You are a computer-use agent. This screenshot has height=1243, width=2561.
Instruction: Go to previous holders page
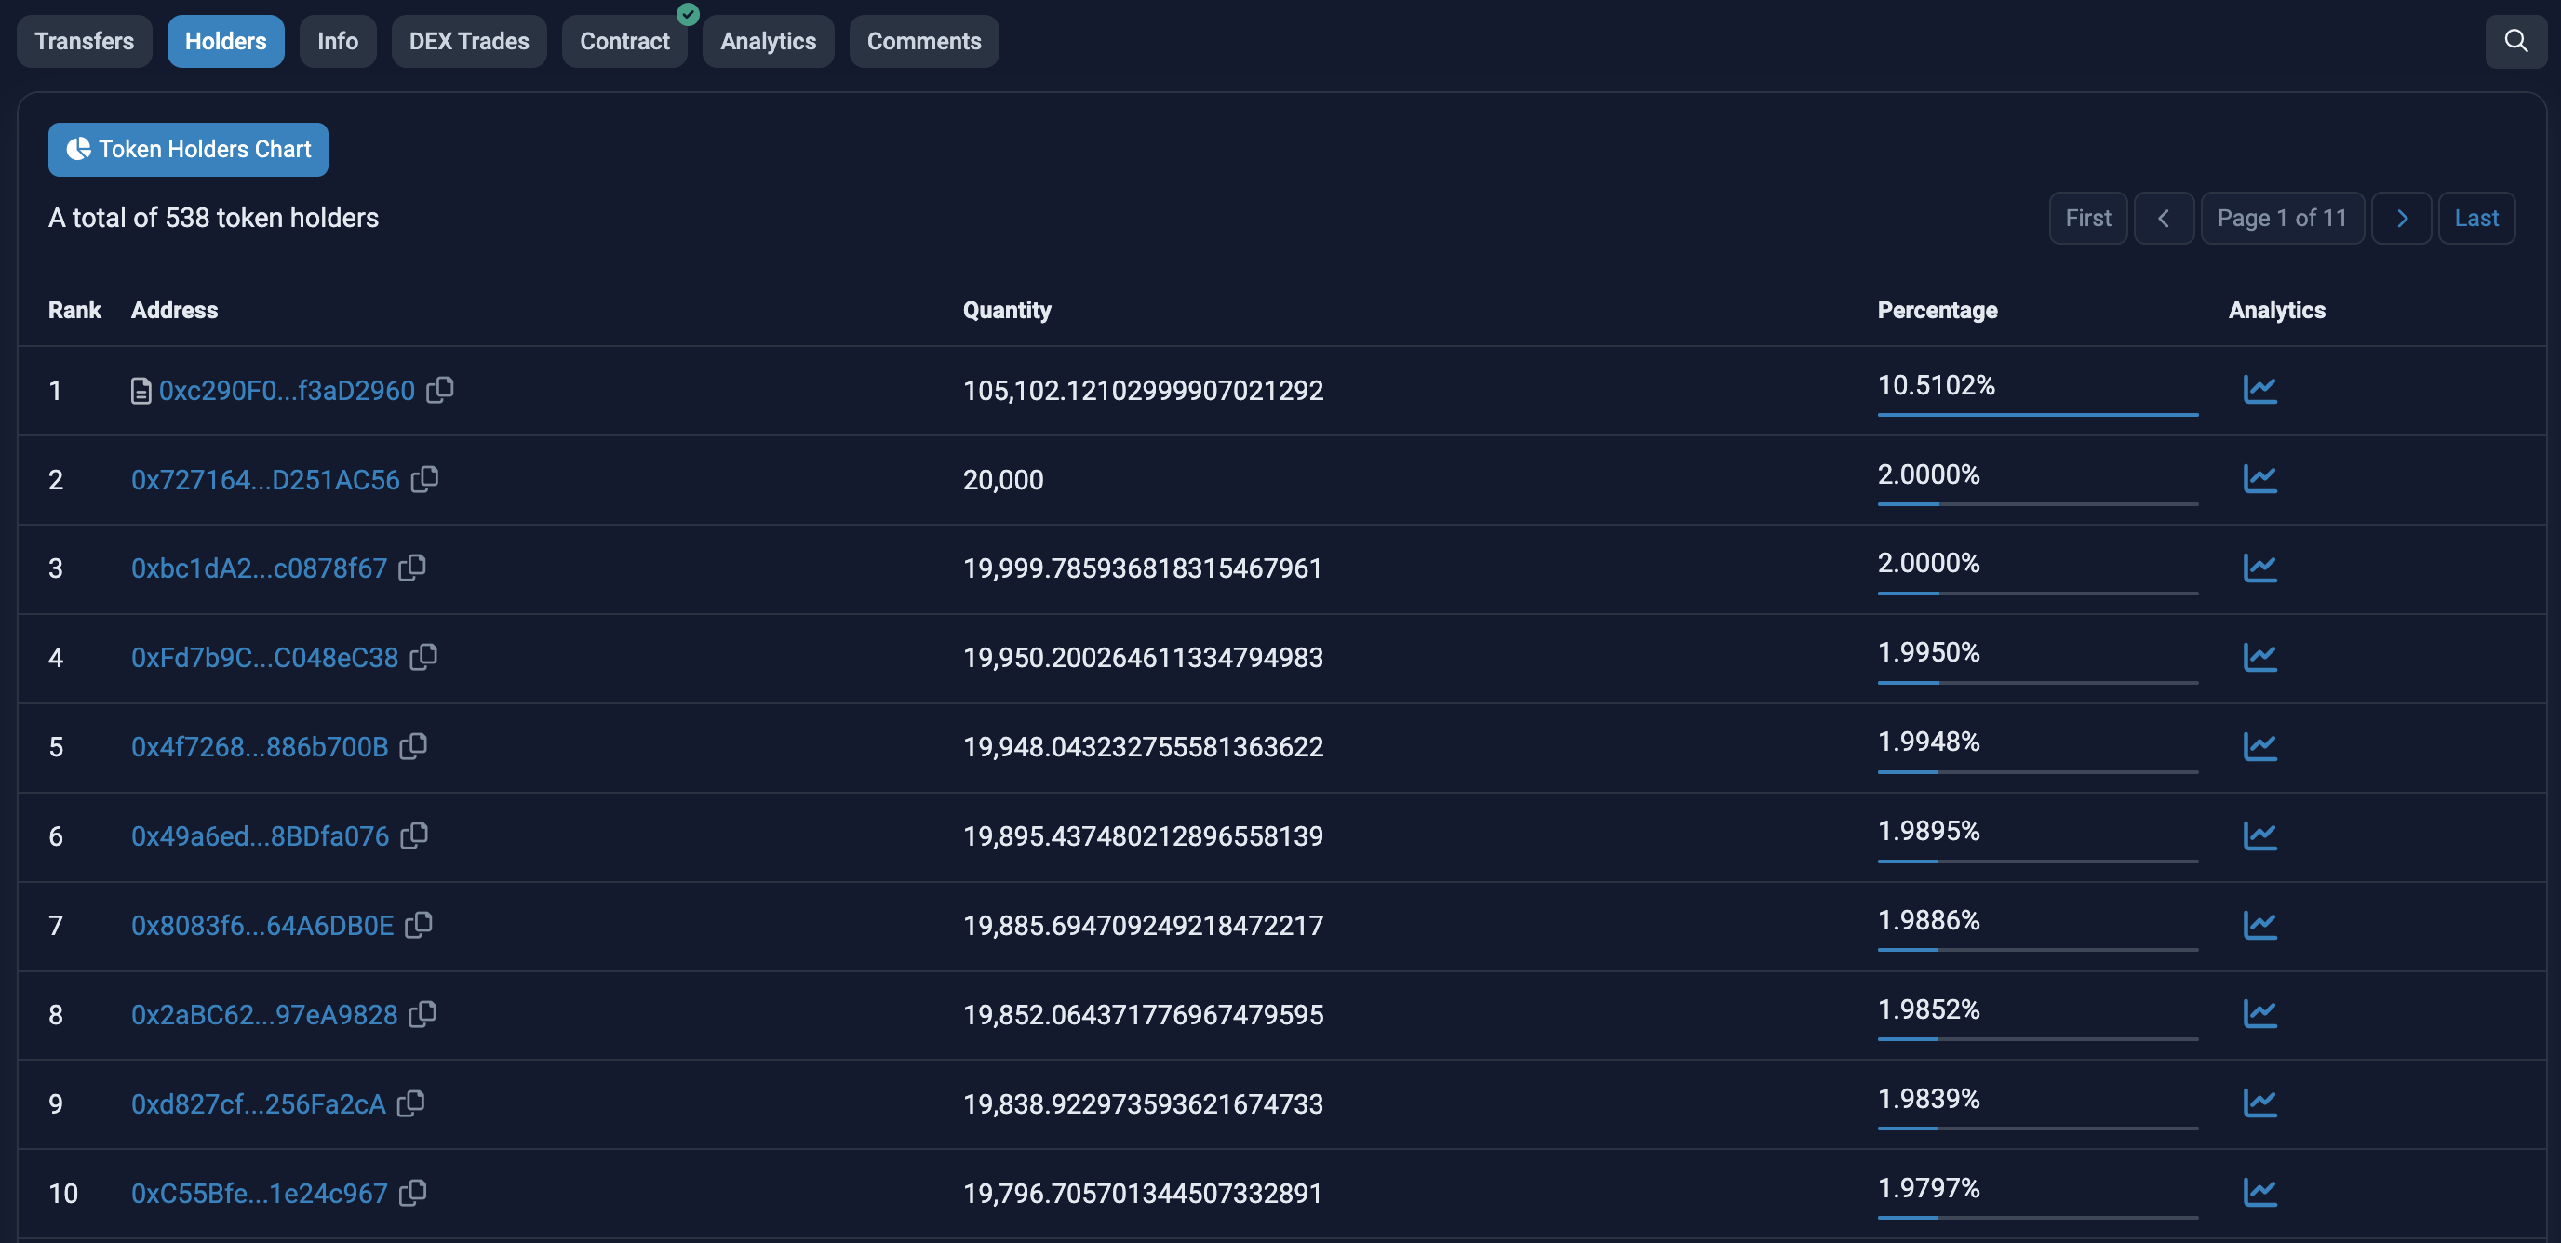[x=2164, y=218]
